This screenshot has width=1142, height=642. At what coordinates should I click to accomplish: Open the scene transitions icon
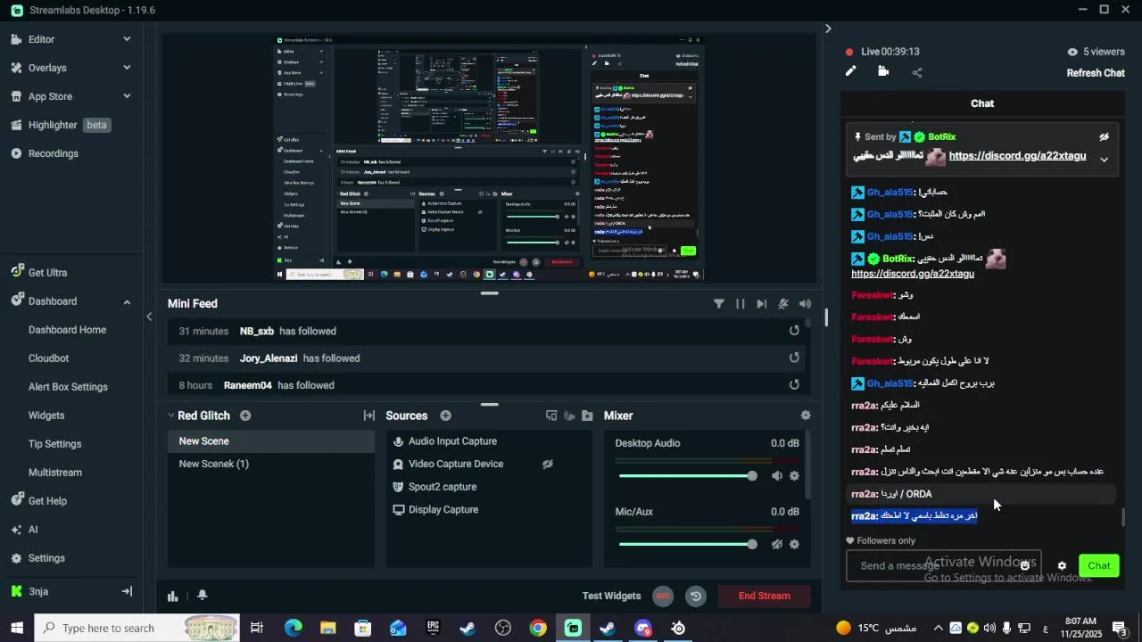tap(368, 416)
